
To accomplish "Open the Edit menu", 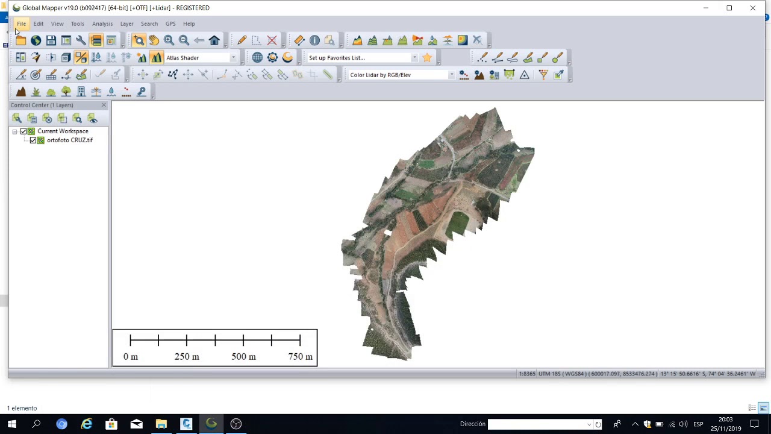I will coord(39,24).
